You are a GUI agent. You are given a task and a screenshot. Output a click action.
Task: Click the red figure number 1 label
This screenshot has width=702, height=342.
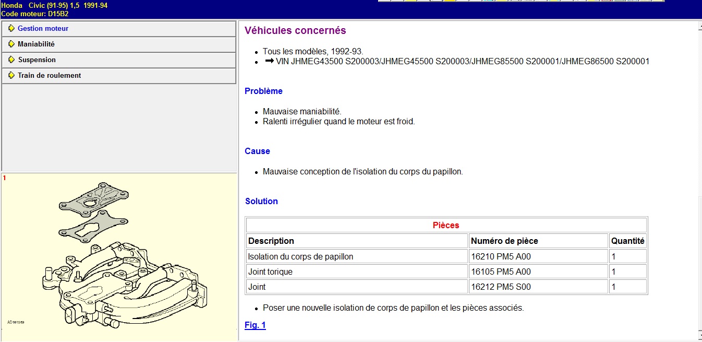[5, 178]
